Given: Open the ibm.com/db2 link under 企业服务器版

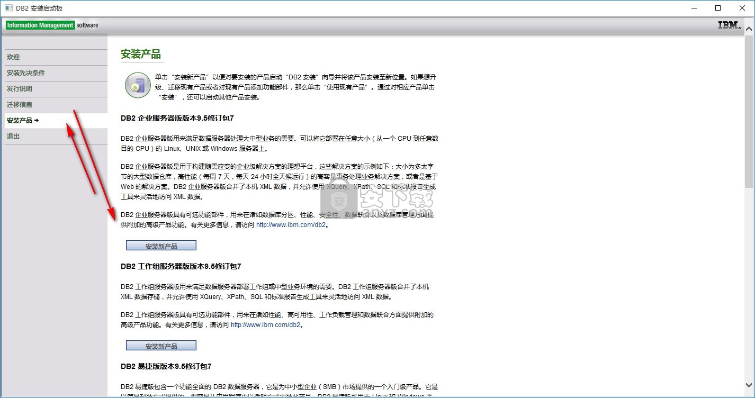Looking at the screenshot, I should pyautogui.click(x=291, y=225).
